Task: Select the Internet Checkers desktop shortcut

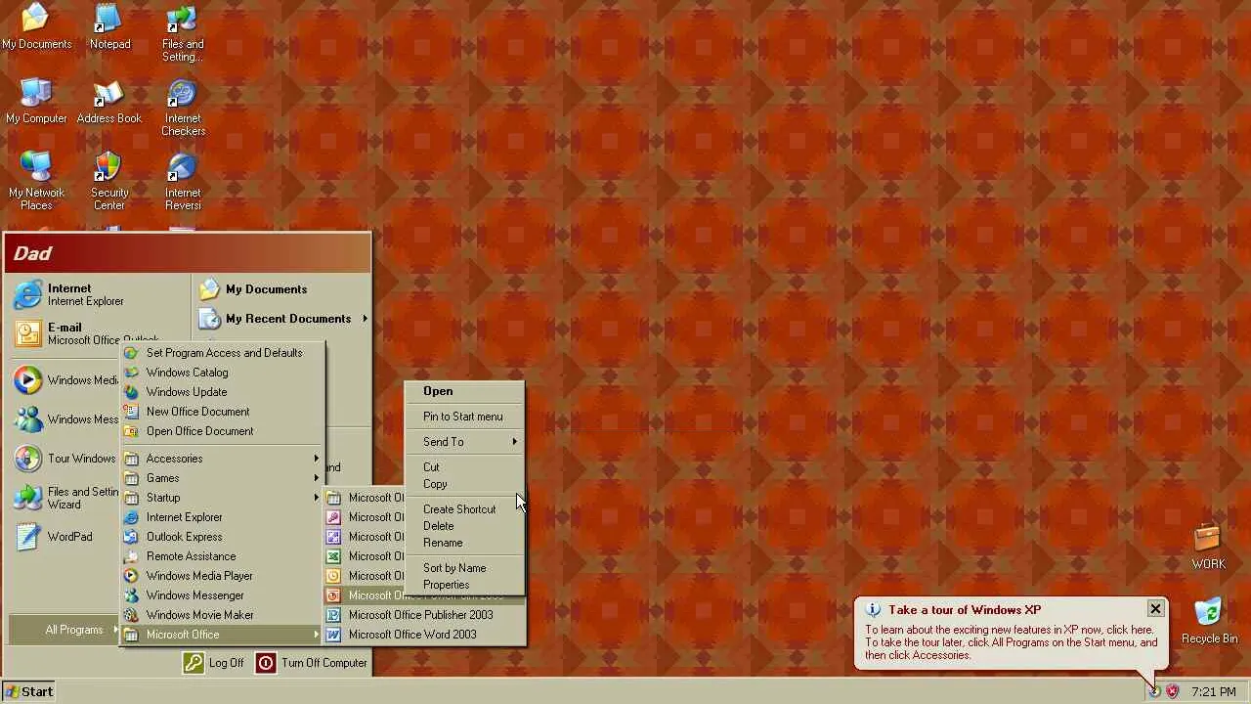Action: pyautogui.click(x=183, y=108)
